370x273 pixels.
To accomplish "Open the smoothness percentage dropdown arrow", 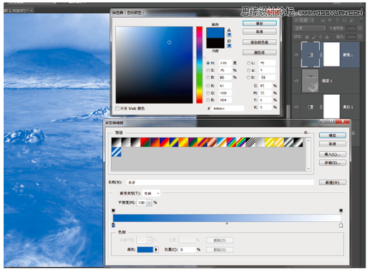I will pos(149,203).
